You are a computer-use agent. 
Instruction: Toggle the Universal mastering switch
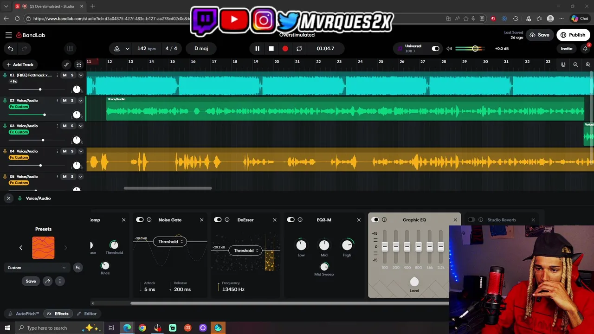(x=435, y=48)
